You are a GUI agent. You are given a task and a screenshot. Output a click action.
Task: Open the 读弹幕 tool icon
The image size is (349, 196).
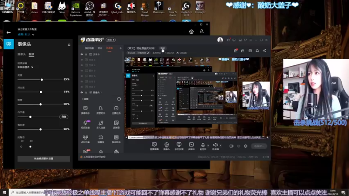click(116, 125)
